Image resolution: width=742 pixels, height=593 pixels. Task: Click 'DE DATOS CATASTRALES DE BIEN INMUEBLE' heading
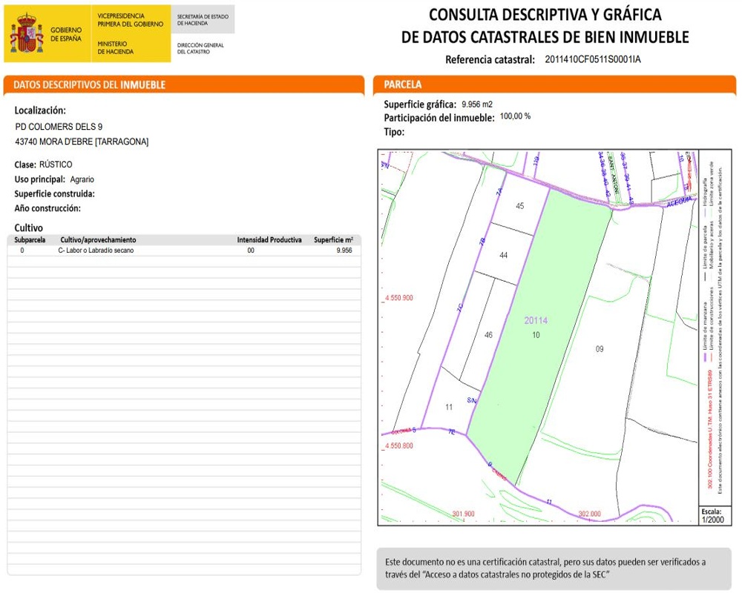(x=545, y=37)
